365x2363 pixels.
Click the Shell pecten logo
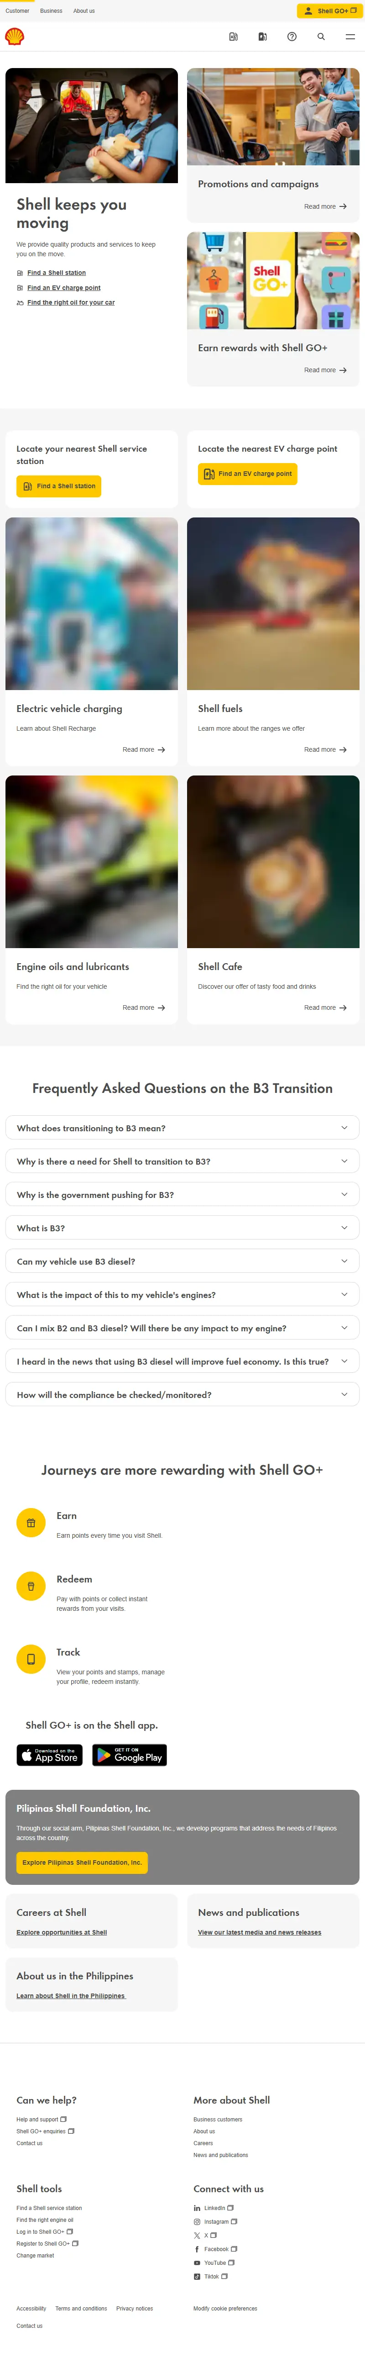[x=15, y=37]
